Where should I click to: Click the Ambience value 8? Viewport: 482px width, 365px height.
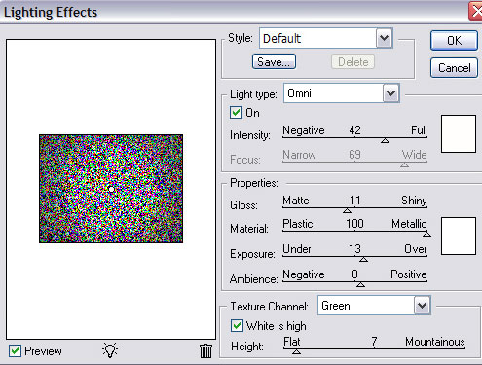coord(354,274)
